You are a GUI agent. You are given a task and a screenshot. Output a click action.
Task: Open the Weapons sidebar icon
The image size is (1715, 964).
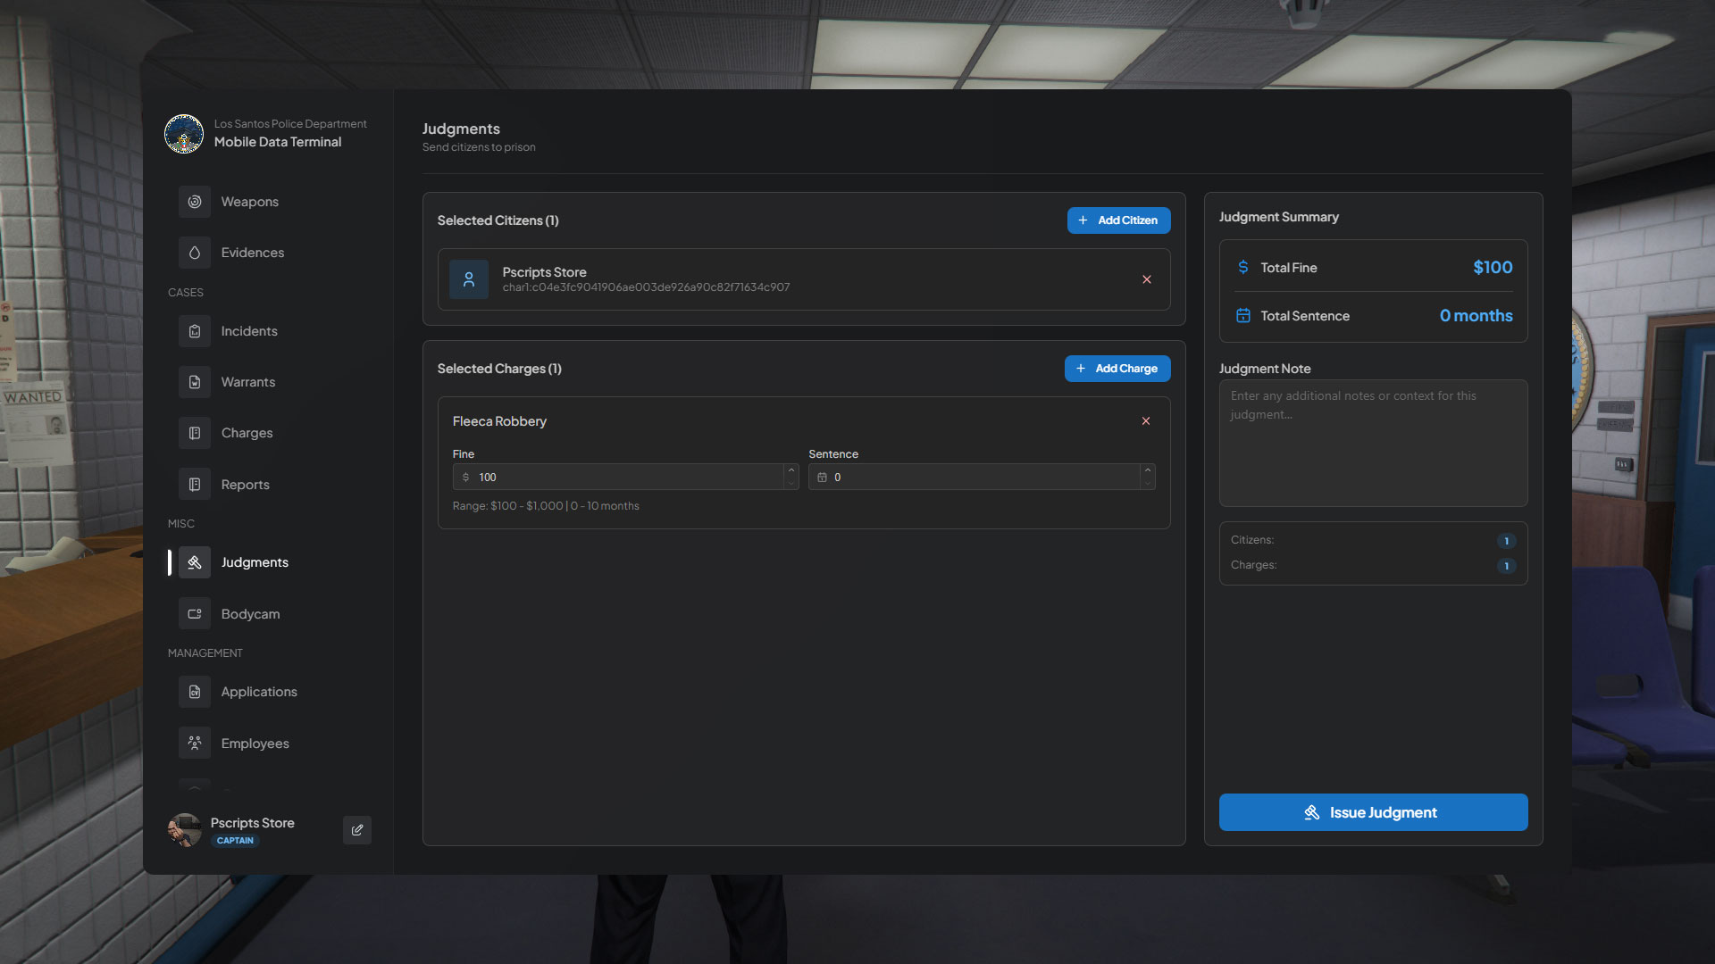[x=195, y=202]
